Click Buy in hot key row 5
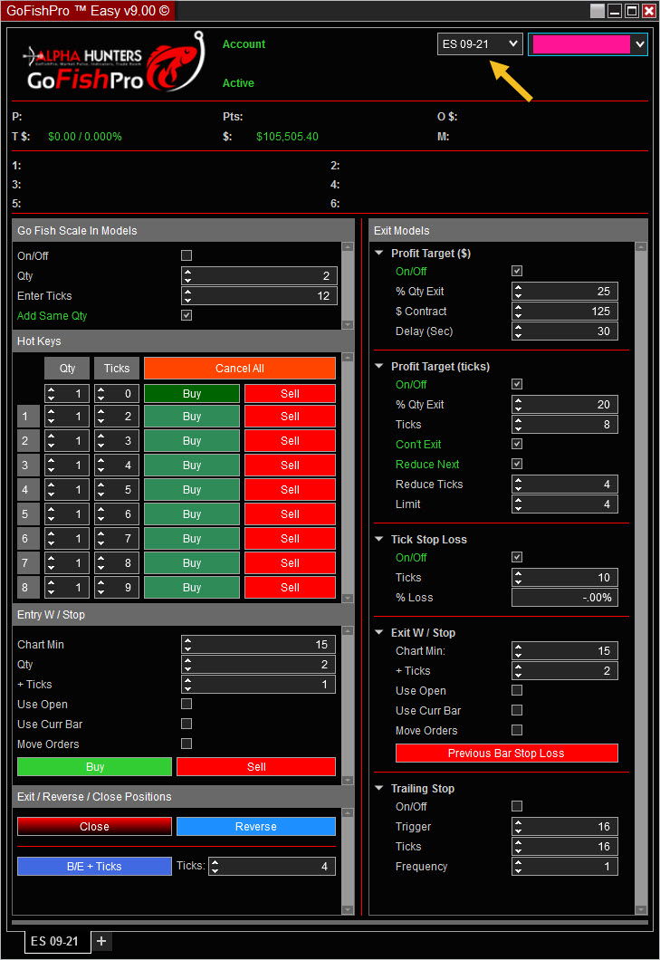This screenshot has width=660, height=960. [192, 514]
